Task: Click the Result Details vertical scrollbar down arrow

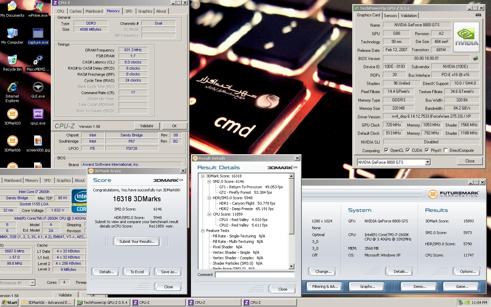Action: coord(292,266)
